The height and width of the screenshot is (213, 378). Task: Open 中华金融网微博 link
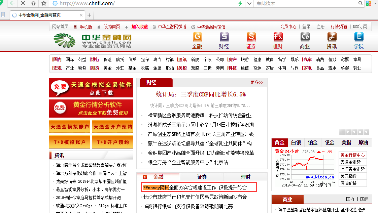click(x=172, y=27)
